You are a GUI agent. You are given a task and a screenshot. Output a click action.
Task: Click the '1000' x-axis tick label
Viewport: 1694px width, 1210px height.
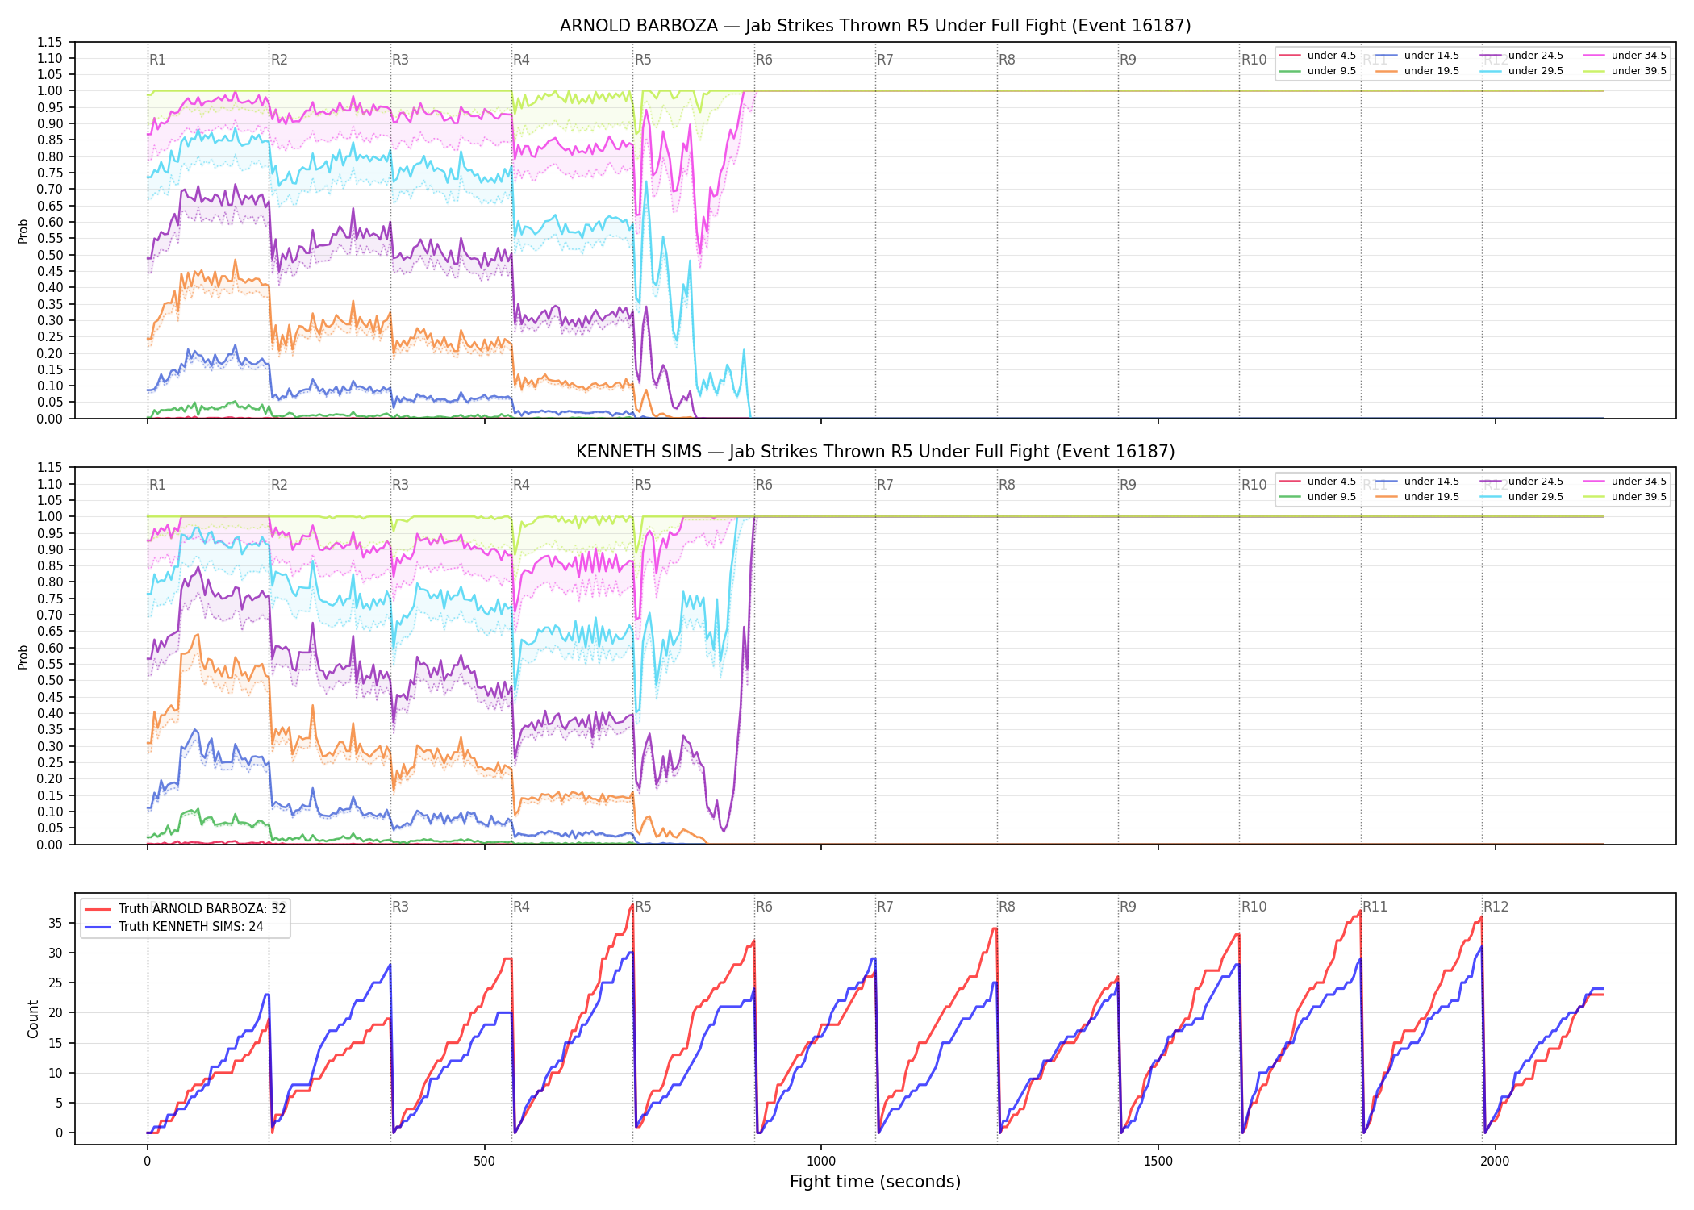coord(821,1161)
